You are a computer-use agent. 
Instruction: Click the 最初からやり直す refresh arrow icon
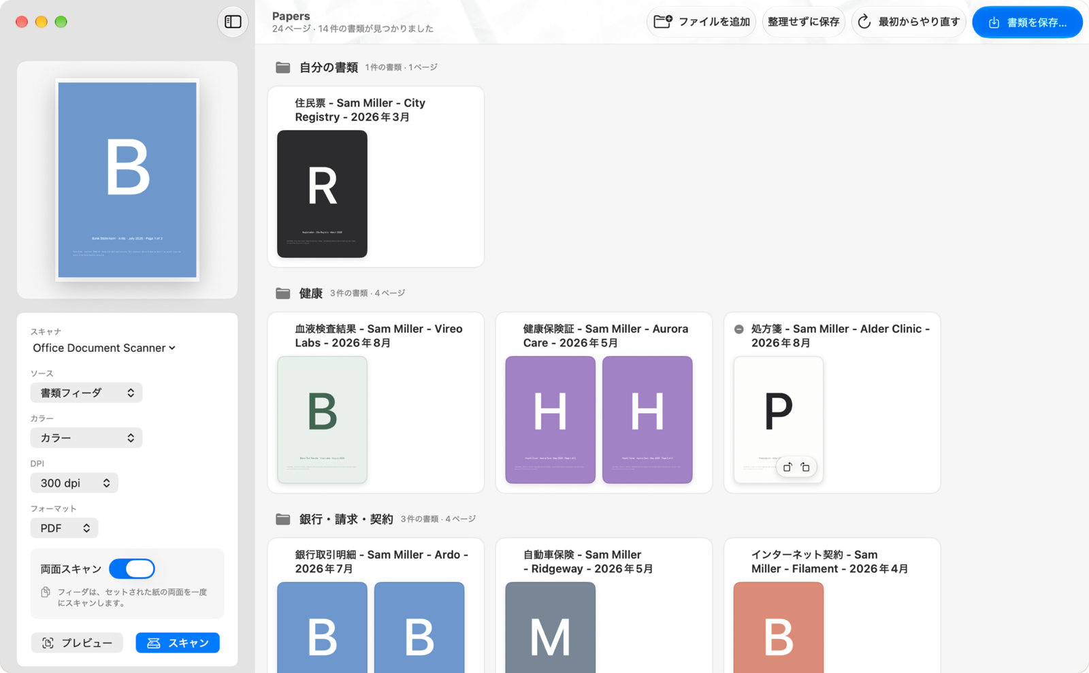coord(864,22)
